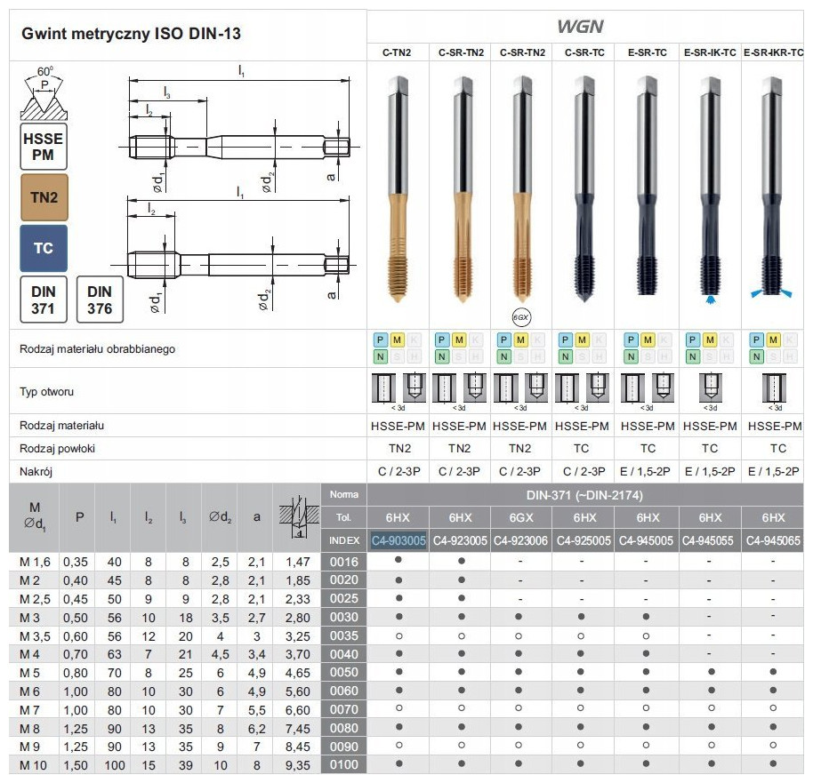Screen dimensions: 813x783
Task: Select the brown TN2 coating swatch
Action: [43, 197]
